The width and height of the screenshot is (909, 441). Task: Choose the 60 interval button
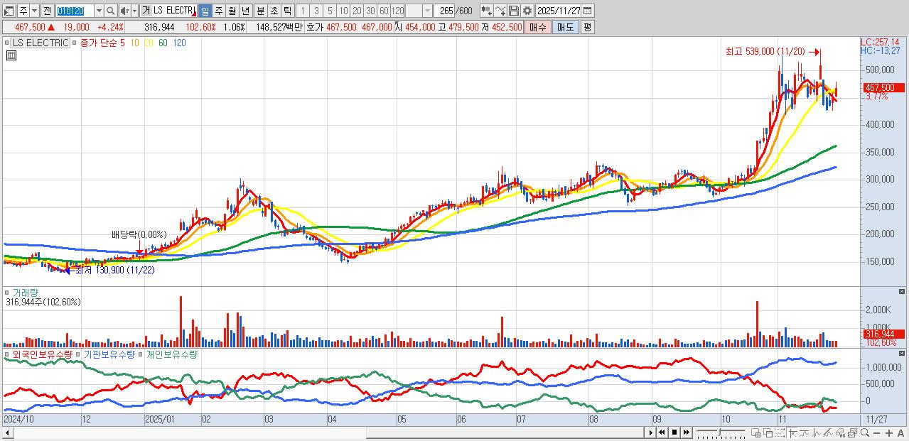[384, 11]
